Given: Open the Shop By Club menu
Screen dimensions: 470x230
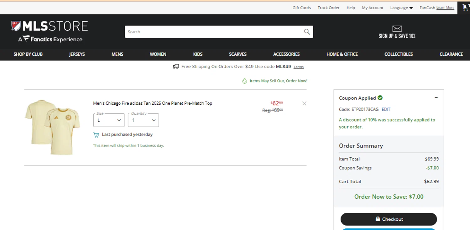Looking at the screenshot, I should pyautogui.click(x=28, y=54).
